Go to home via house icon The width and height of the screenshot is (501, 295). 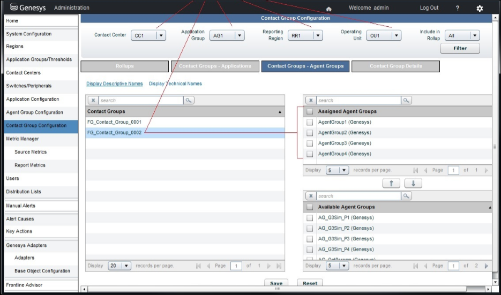[329, 9]
